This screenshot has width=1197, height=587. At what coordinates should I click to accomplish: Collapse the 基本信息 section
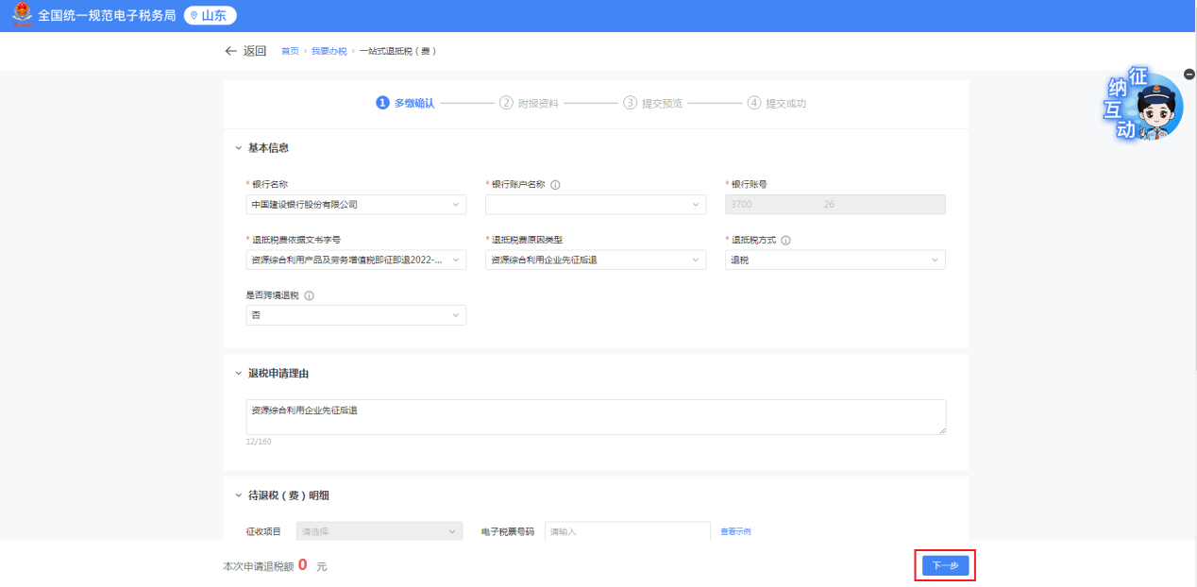pyautogui.click(x=239, y=148)
